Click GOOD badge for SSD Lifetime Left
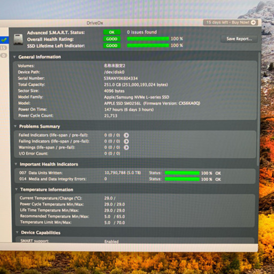 (112, 45)
